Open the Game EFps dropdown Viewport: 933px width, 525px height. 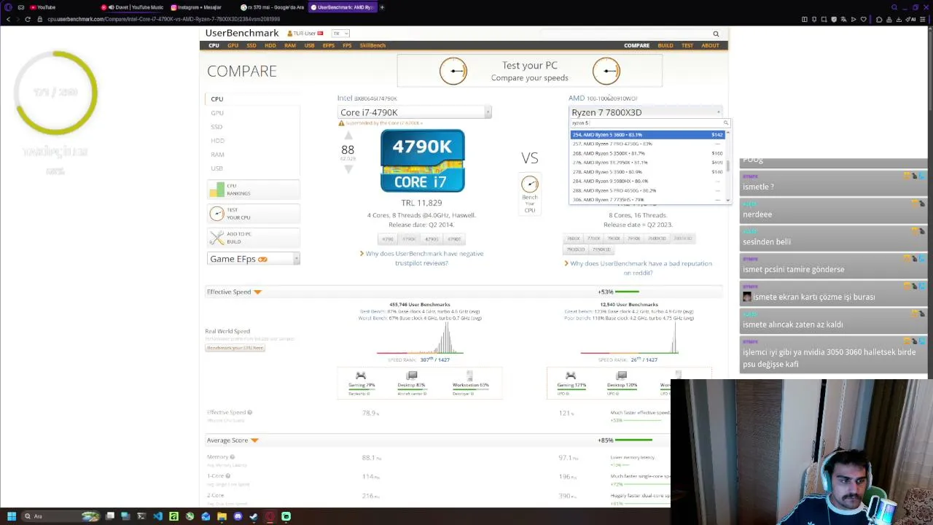(x=253, y=259)
